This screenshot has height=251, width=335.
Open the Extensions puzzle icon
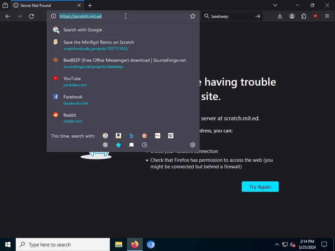click(x=304, y=16)
